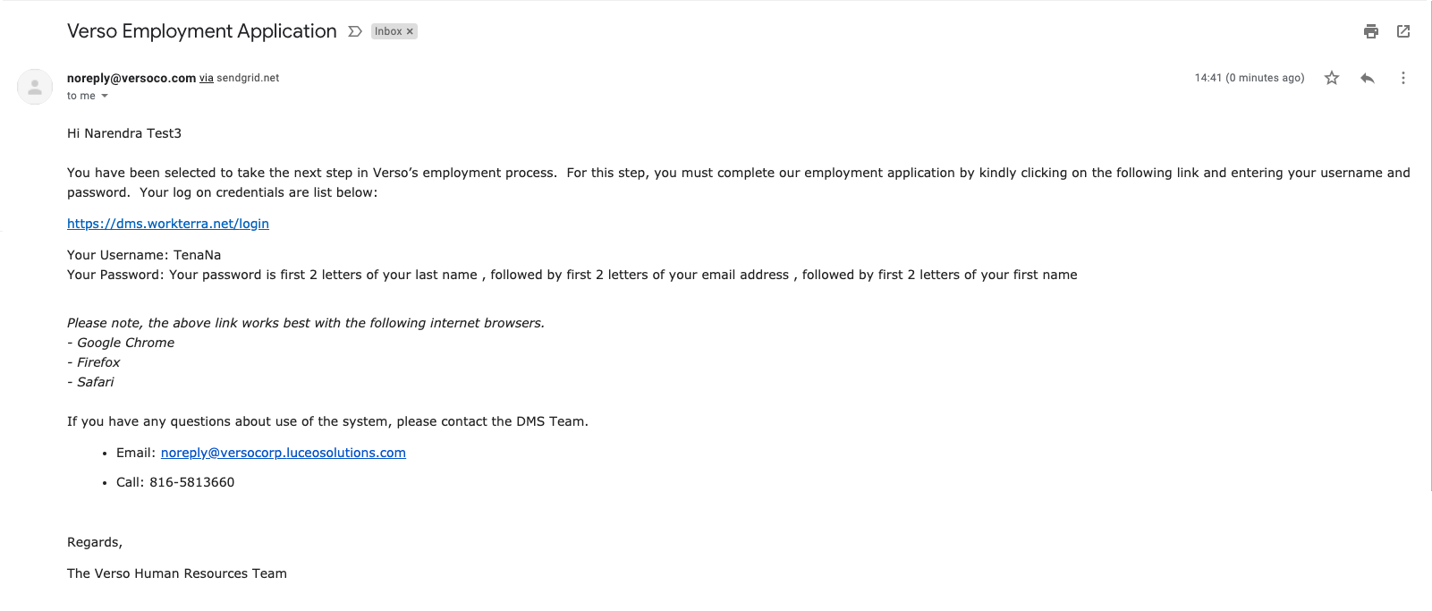Click the 14:41 timestamp

click(x=1249, y=78)
